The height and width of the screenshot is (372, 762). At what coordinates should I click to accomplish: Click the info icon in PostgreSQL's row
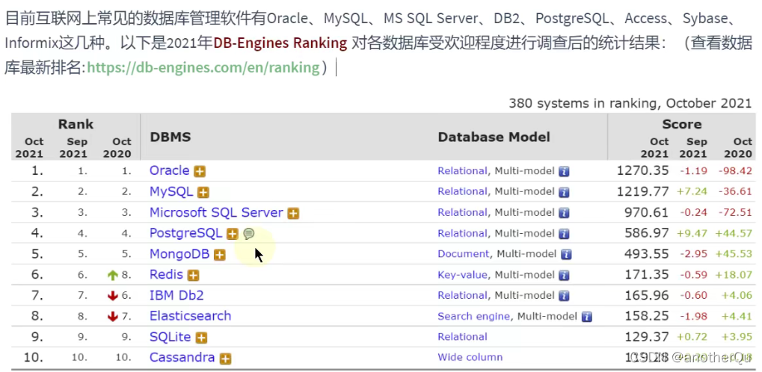564,234
